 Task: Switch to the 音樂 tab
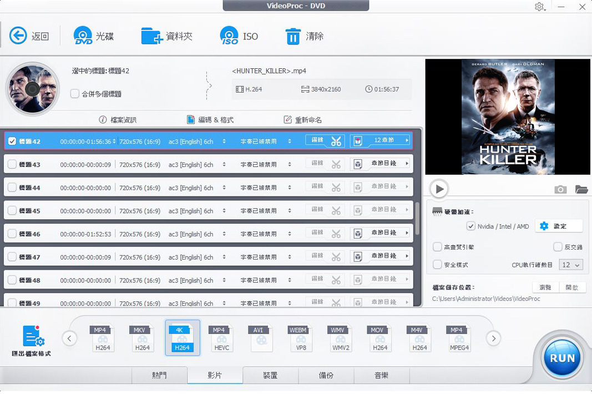point(381,376)
